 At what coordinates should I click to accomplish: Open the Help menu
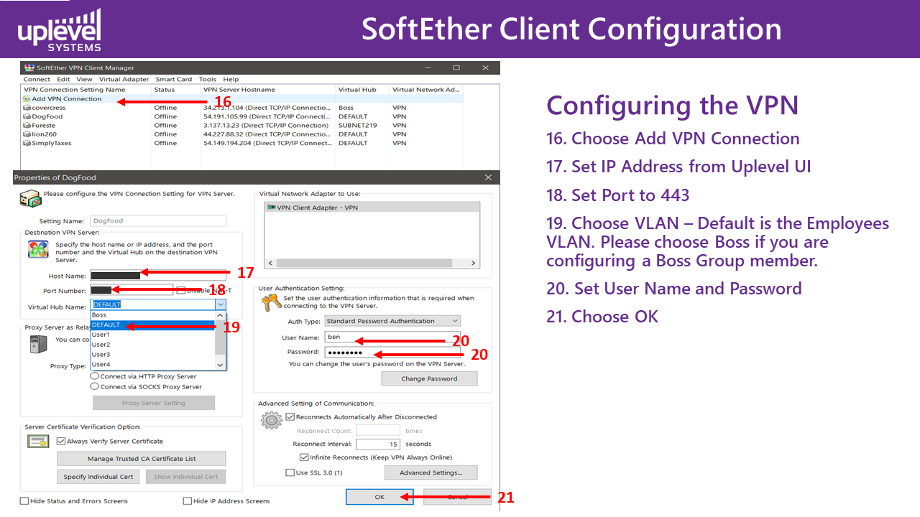coord(231,80)
